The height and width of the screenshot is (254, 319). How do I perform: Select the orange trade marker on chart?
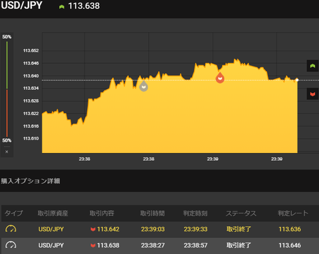click(x=220, y=78)
